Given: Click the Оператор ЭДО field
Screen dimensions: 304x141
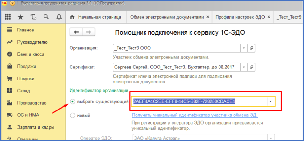Looking at the screenshot, I should point(200,138).
